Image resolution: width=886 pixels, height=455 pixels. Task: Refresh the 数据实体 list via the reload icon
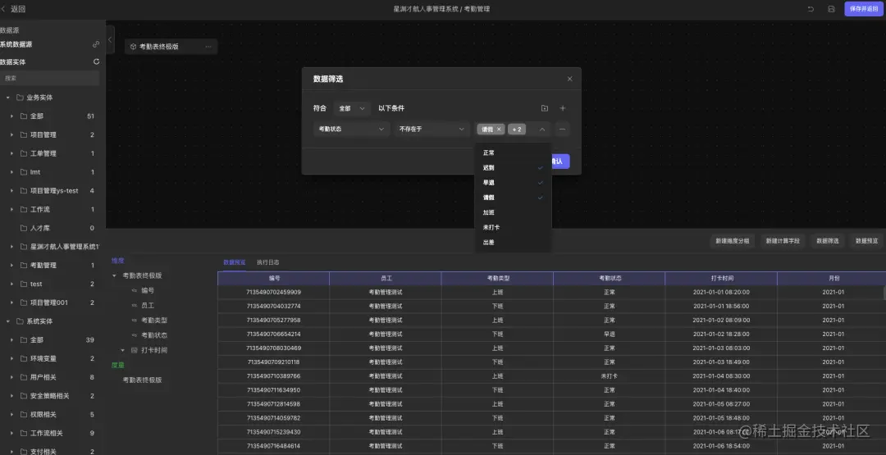[x=96, y=61]
